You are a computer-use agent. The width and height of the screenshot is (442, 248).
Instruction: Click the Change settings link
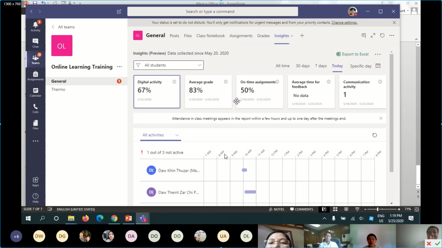[x=344, y=23]
